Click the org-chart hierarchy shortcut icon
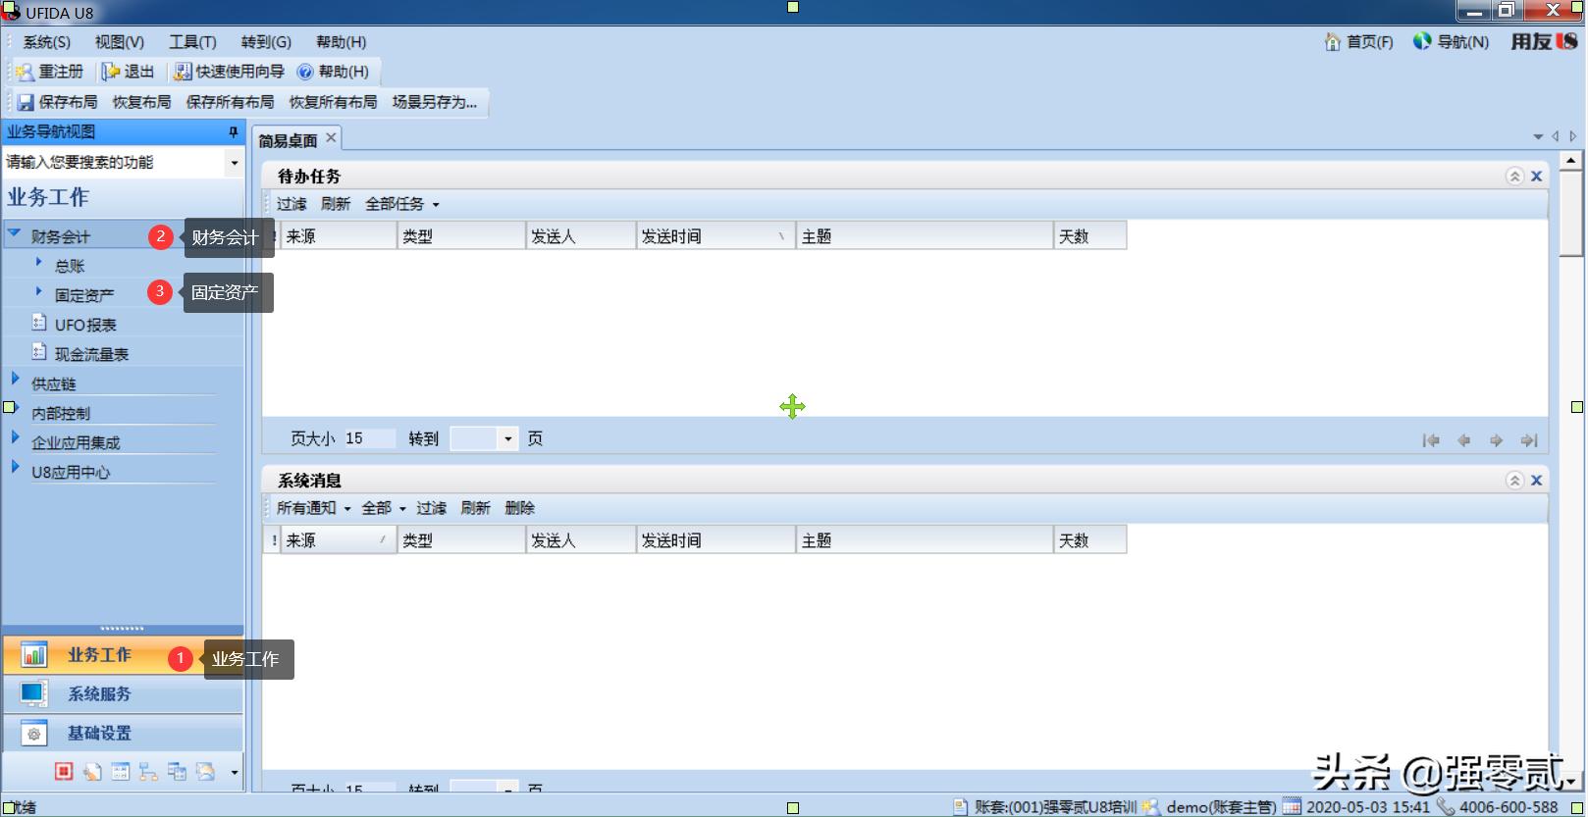Viewport: 1588px width, 817px height. [x=148, y=772]
